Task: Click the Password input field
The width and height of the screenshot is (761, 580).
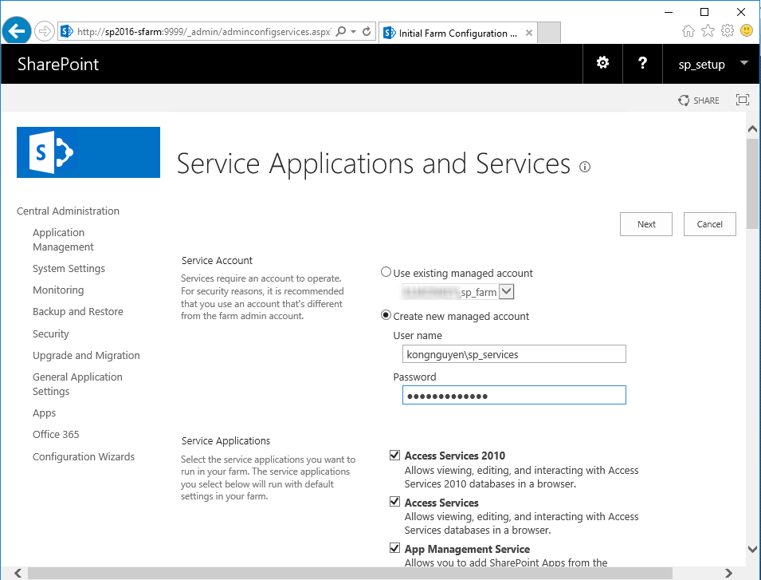Action: tap(514, 395)
